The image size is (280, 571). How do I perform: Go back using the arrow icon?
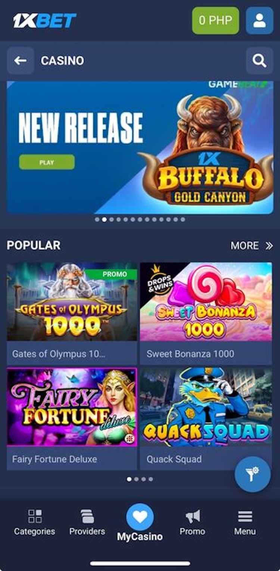21,60
